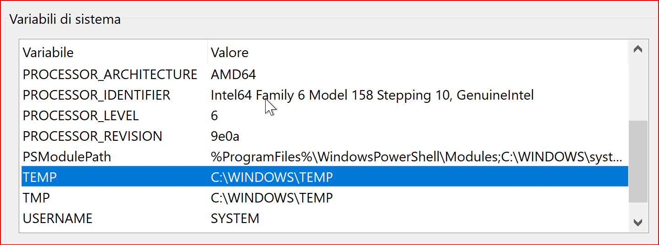
Task: Click scrollbar track above the thumb
Action: [637, 89]
